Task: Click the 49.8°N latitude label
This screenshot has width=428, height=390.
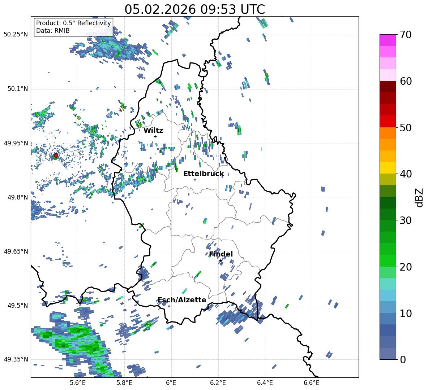Action: (17, 197)
